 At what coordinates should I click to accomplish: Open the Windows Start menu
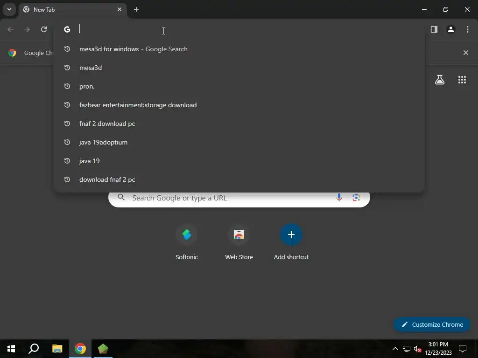(11, 349)
